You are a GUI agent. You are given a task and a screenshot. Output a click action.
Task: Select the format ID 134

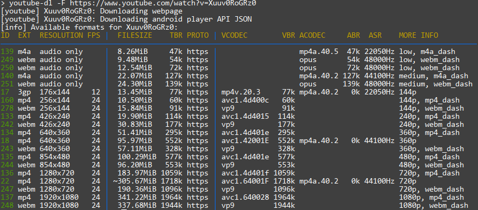pyautogui.click(x=8, y=132)
